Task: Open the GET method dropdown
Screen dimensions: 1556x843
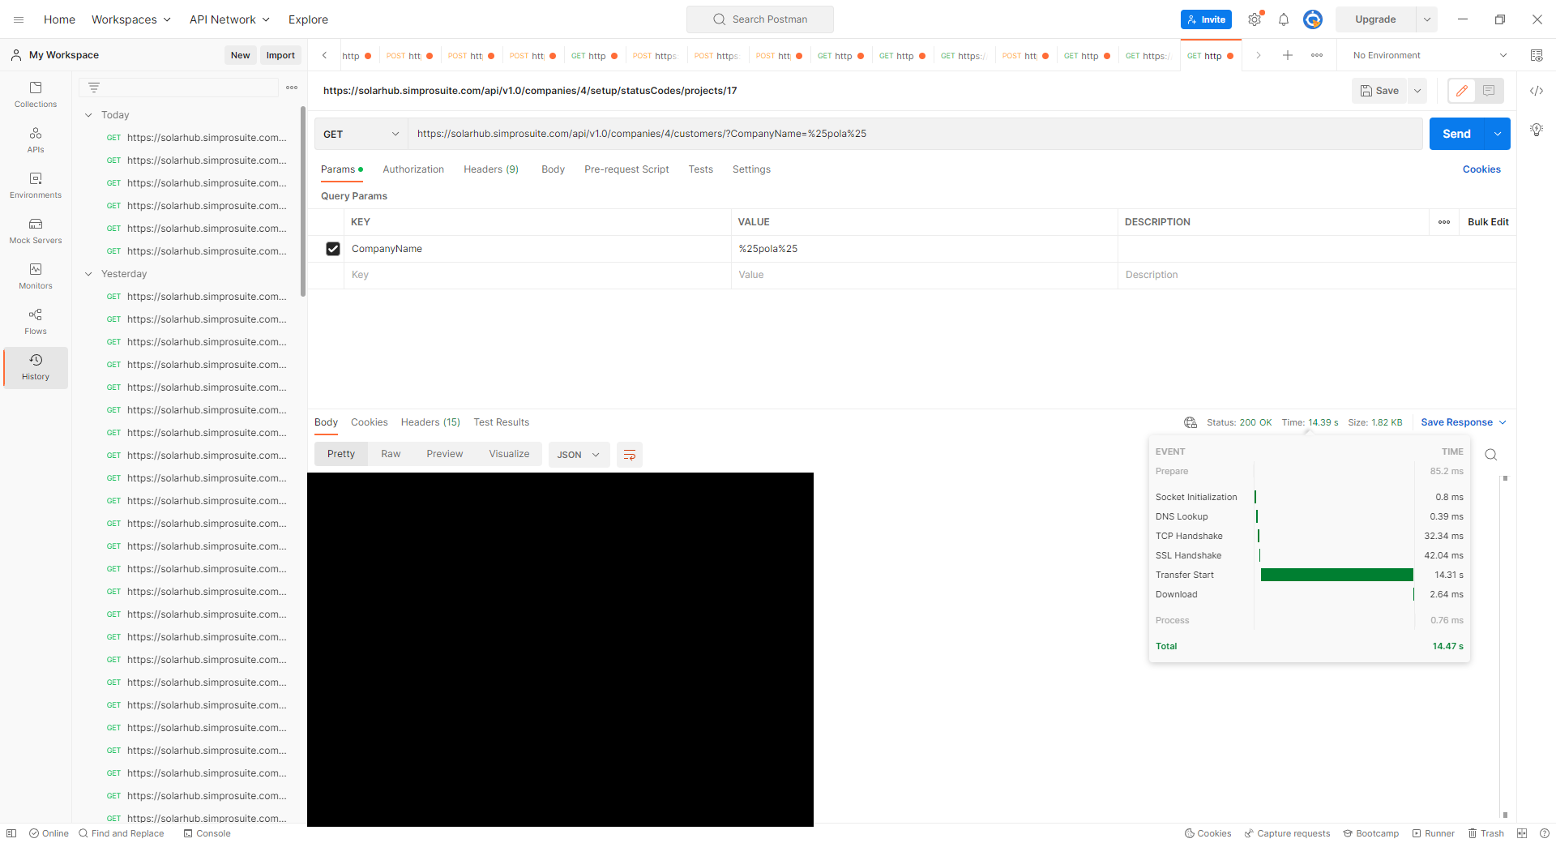Action: [361, 134]
